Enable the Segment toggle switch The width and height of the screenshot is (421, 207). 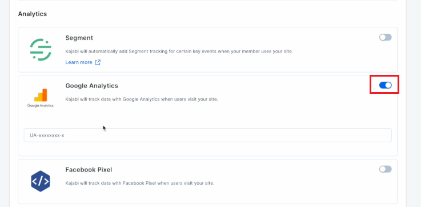[385, 37]
